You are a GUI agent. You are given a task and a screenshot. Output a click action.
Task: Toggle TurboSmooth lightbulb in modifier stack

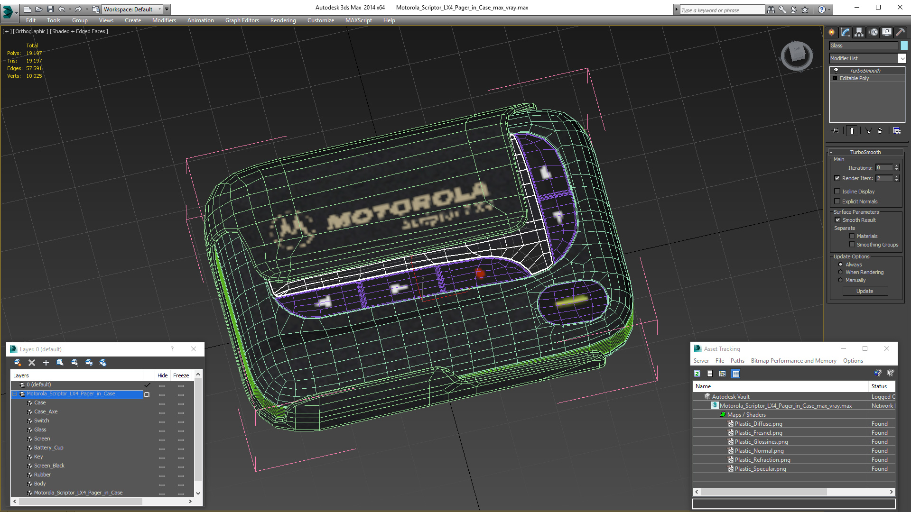tap(836, 70)
